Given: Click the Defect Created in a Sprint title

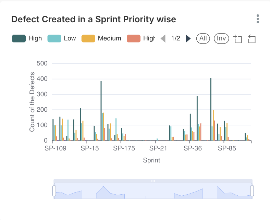Looking at the screenshot, I should point(94,19).
